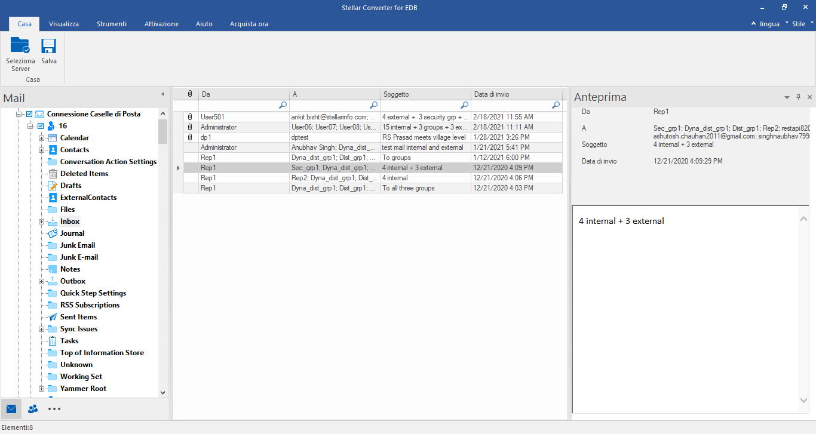This screenshot has width=816, height=434.
Task: Click the Contacts folder icon
Action: (53, 150)
